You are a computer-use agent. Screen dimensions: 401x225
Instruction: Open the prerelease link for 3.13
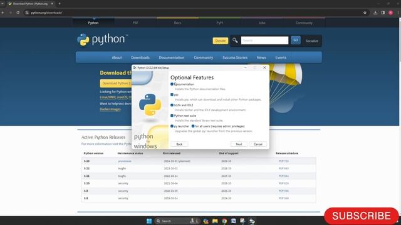(x=125, y=161)
